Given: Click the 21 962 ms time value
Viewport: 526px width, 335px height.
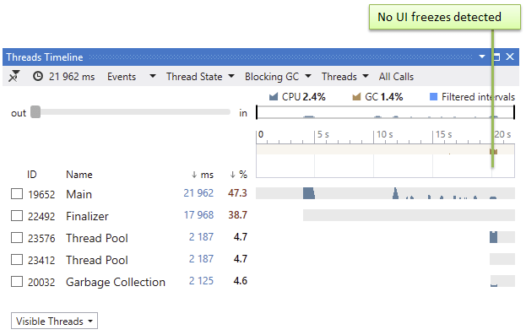Looking at the screenshot, I should [72, 77].
